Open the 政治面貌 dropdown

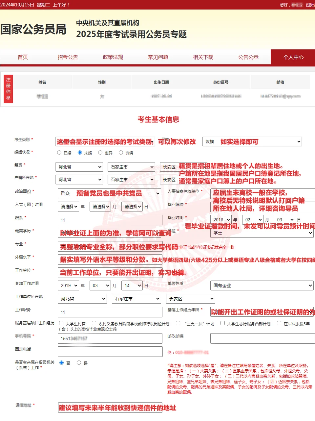109,193
